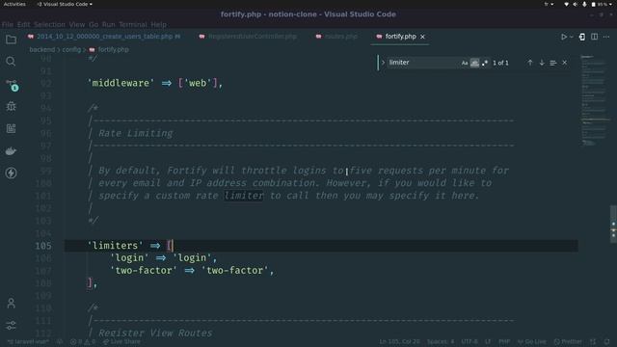Image resolution: width=617 pixels, height=347 pixels.
Task: Place cursor on "'limiters'" key on line 105
Action: point(115,246)
